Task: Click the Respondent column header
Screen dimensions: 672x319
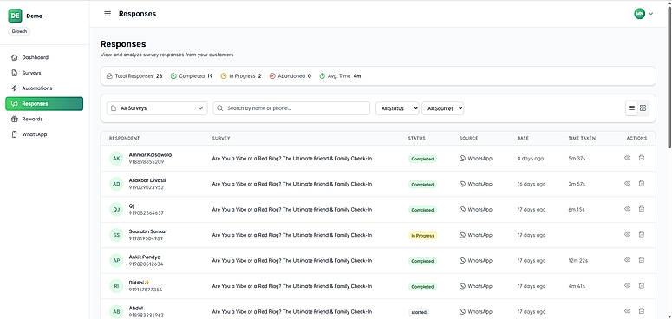Action: pyautogui.click(x=124, y=139)
